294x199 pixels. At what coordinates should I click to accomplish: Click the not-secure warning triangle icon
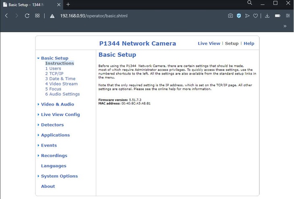point(52,16)
